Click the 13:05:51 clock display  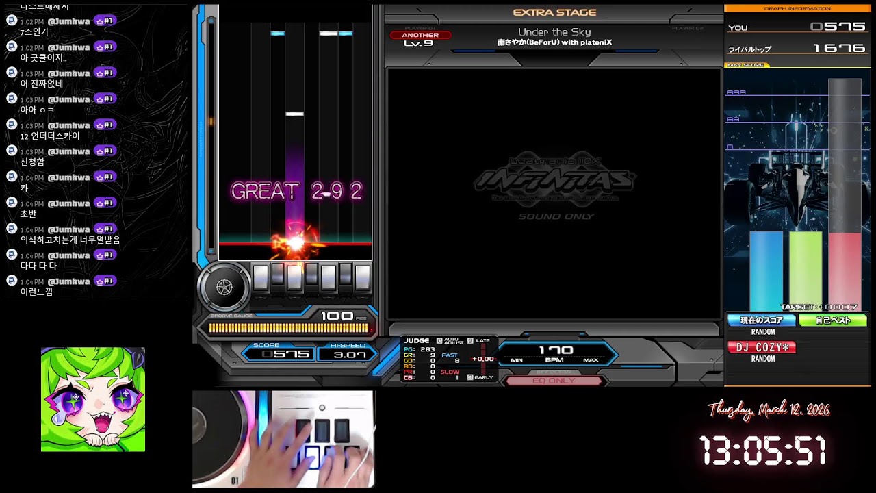[763, 452]
